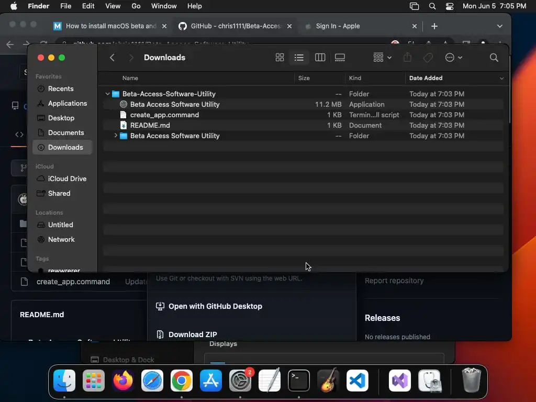Switch Finder to icon view
This screenshot has width=536, height=402.
[x=280, y=58]
